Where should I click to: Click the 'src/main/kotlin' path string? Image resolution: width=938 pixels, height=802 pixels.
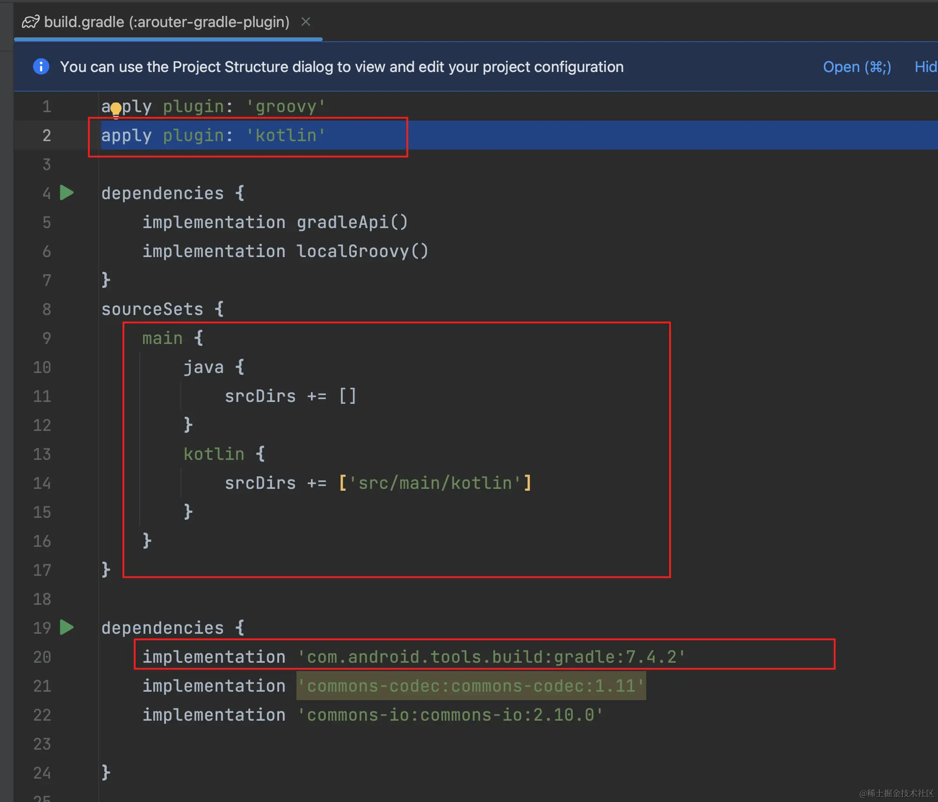[x=435, y=483]
